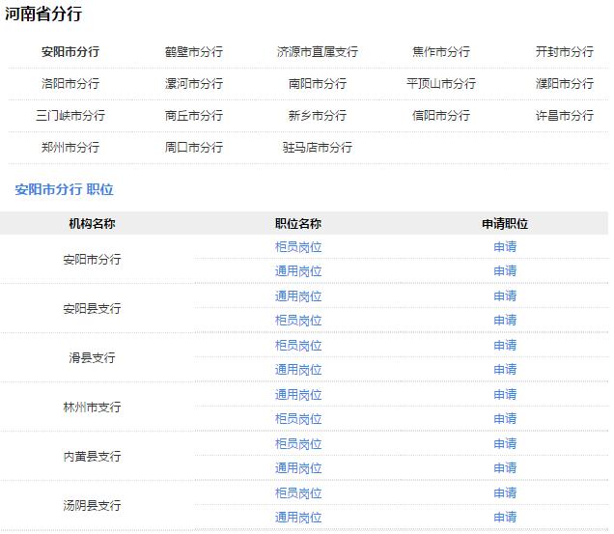Open 南阳市分行 positions
This screenshot has height=534, width=614.
[317, 83]
